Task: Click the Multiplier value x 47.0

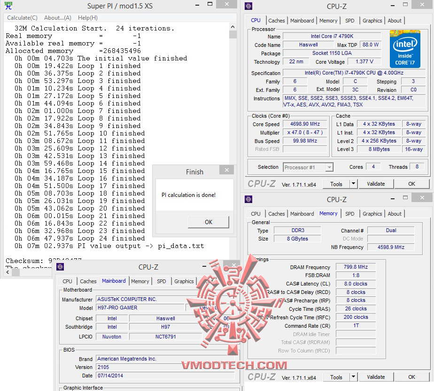Action: point(305,132)
